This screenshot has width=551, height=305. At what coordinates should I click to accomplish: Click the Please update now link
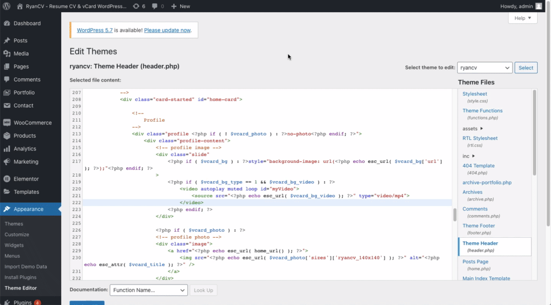coord(168,30)
